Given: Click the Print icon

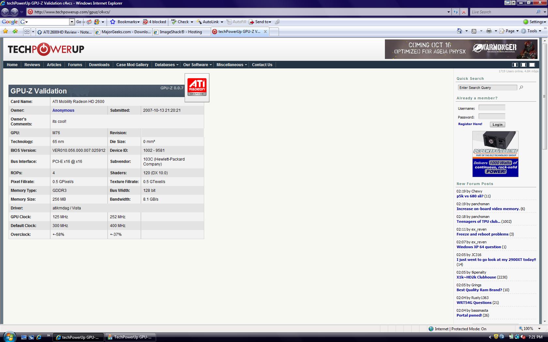Looking at the screenshot, I should click(x=489, y=31).
